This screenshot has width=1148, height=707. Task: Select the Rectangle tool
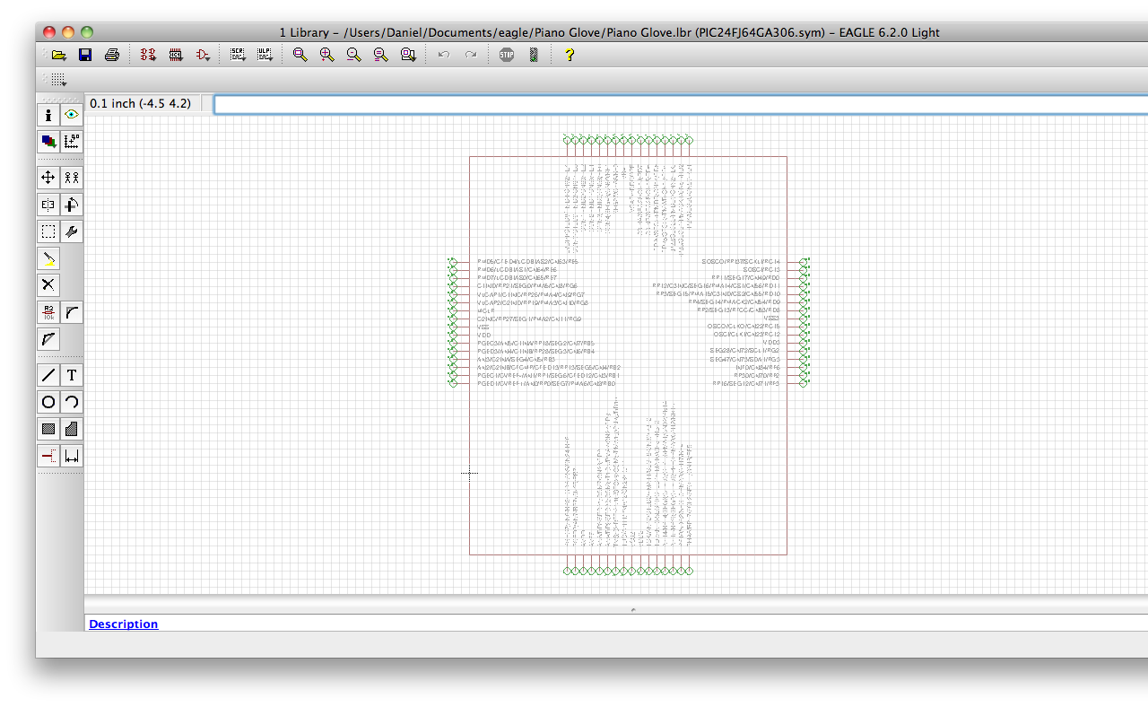(48, 429)
